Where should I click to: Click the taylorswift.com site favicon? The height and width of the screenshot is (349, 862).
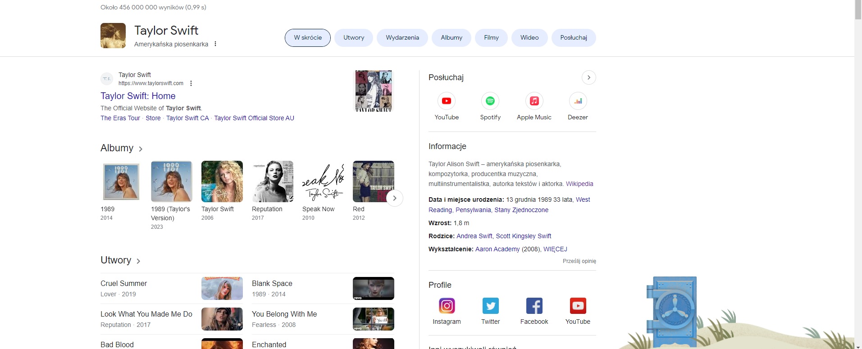coord(107,79)
